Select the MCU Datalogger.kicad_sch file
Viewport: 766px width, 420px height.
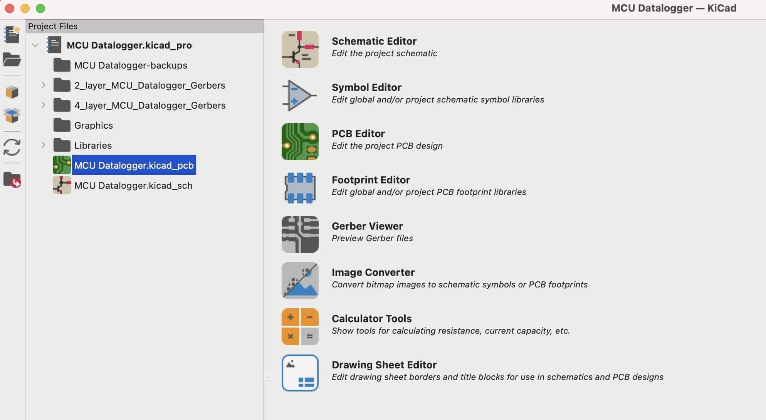(133, 185)
